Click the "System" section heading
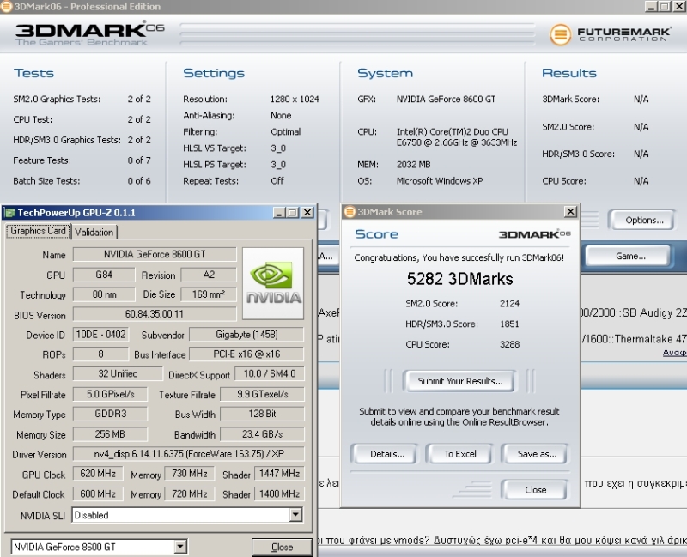Screen dimensions: 687x557 pyautogui.click(x=385, y=73)
